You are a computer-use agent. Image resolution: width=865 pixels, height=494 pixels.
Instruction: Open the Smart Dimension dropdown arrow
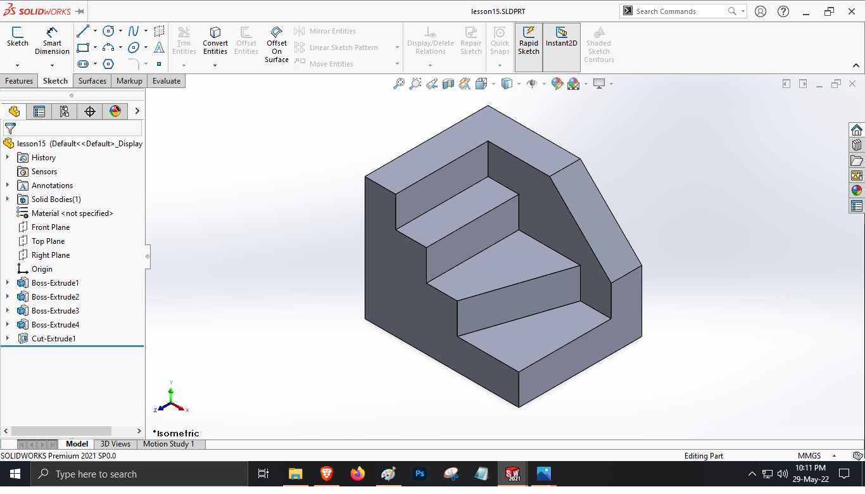52,65
